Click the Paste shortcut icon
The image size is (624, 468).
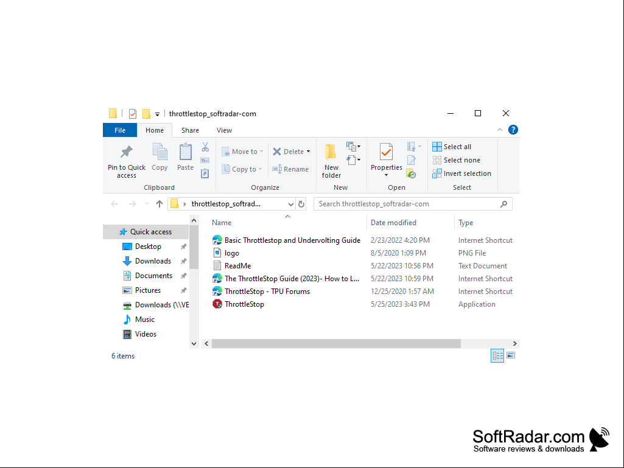205,173
